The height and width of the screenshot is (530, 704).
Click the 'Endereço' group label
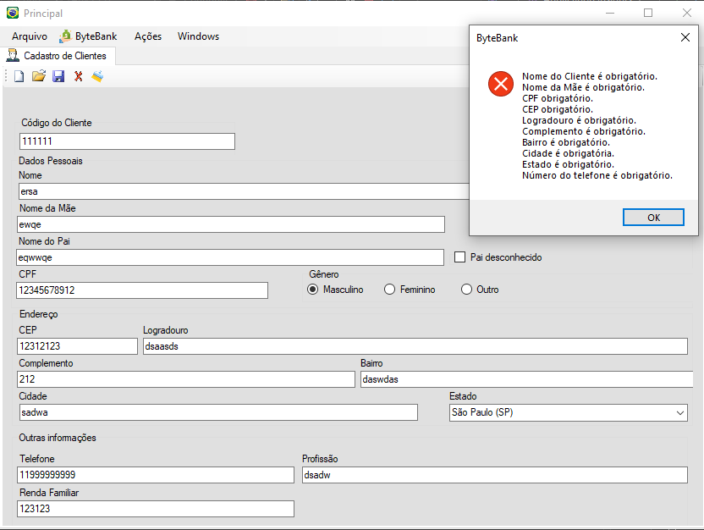pyautogui.click(x=39, y=314)
